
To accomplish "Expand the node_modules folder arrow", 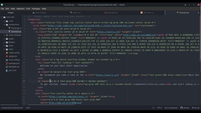I will 4,35.
